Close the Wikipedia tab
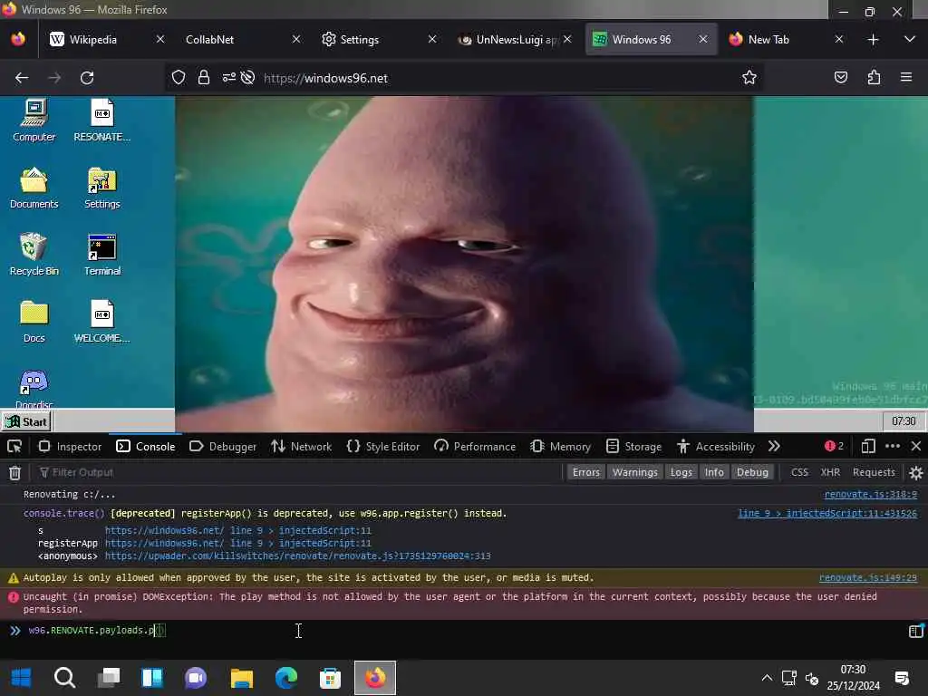The image size is (928, 696). [159, 39]
